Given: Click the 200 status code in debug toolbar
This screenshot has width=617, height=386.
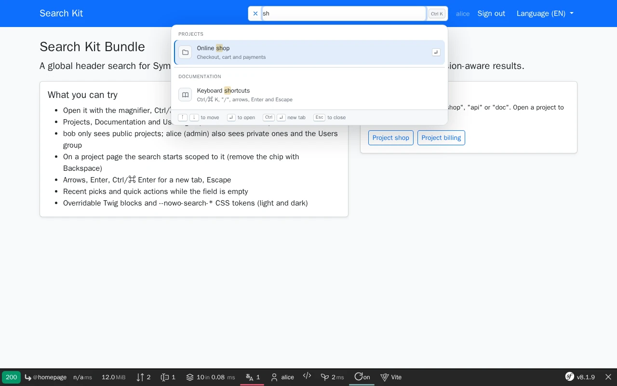Looking at the screenshot, I should [11, 377].
